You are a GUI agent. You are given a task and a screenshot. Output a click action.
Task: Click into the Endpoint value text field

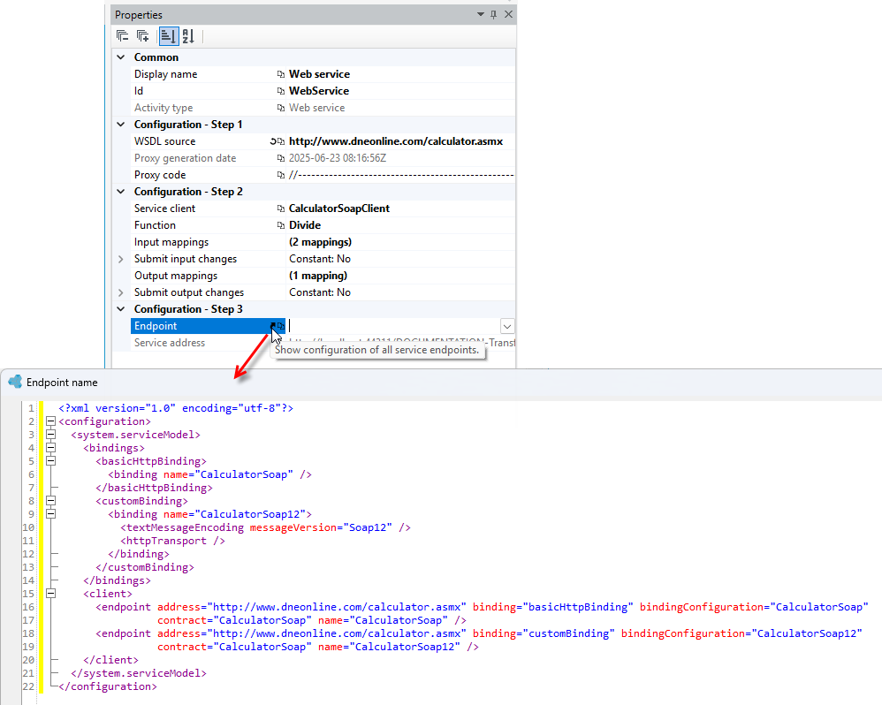point(393,326)
